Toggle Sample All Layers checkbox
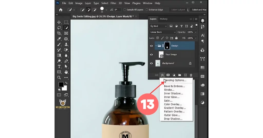This screenshot has height=138, width=263. coord(125,10)
